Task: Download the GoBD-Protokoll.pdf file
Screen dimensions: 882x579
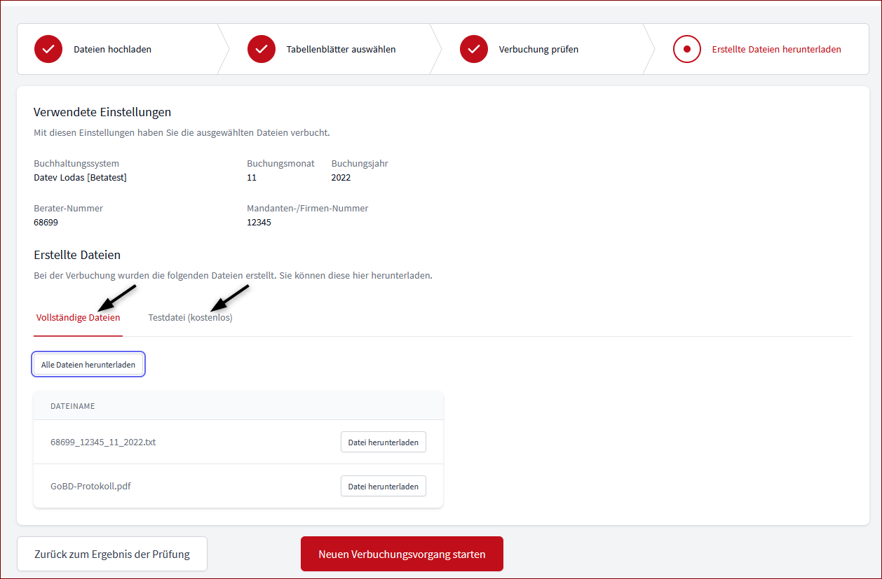Action: (x=383, y=487)
